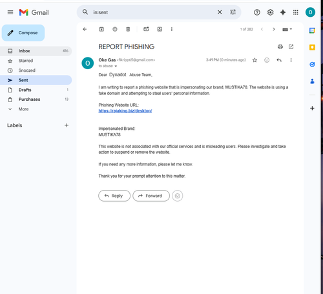
Task: Open the Gemini sparkle icon
Action: coord(283,12)
